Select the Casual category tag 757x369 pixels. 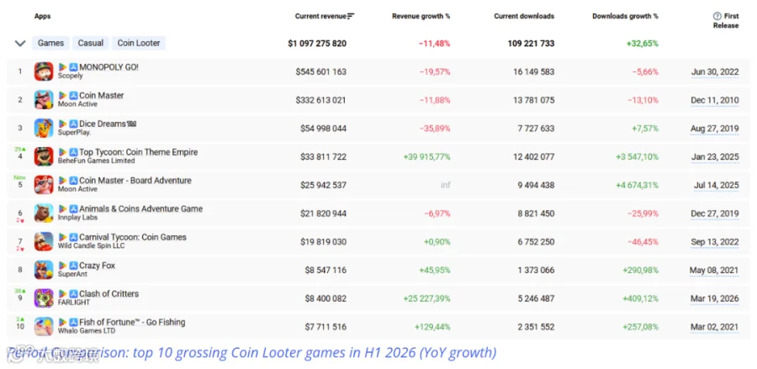click(91, 43)
